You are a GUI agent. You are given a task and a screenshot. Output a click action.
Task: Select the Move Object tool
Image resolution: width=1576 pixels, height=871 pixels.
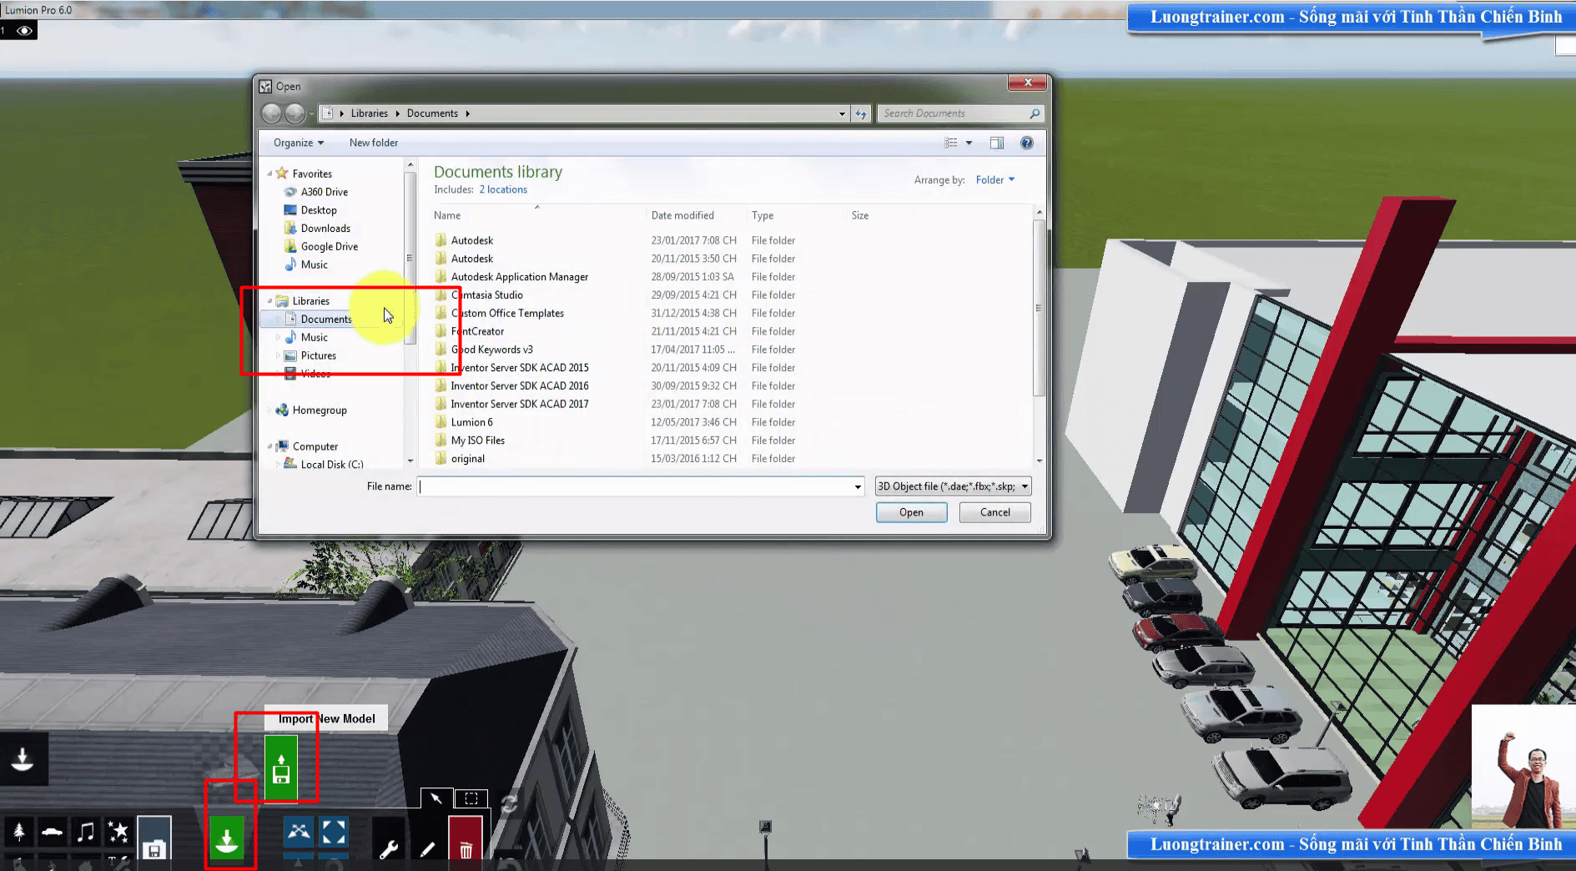[299, 832]
